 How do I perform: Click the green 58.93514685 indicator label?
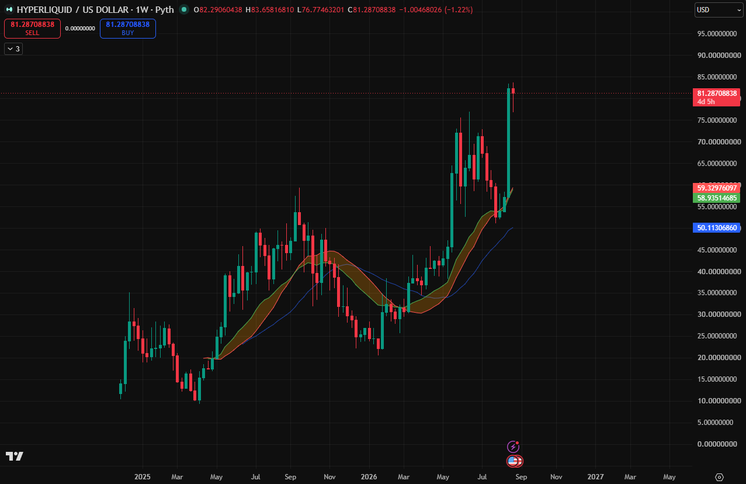click(x=717, y=198)
